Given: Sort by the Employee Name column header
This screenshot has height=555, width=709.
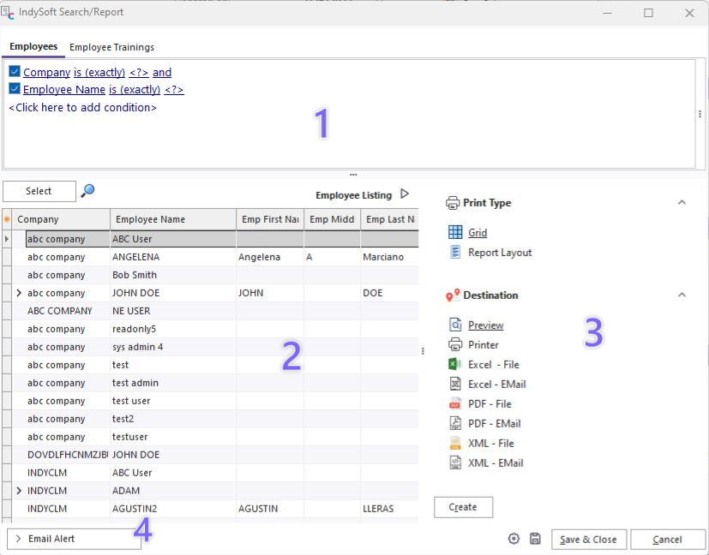Looking at the screenshot, I should (150, 219).
